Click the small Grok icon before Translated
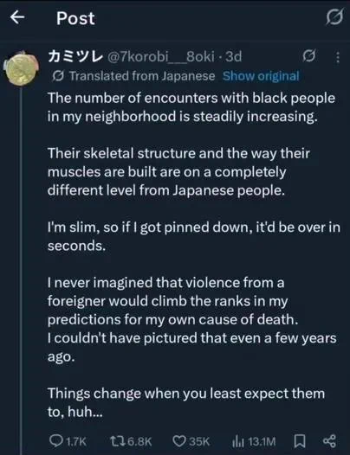 tap(58, 76)
